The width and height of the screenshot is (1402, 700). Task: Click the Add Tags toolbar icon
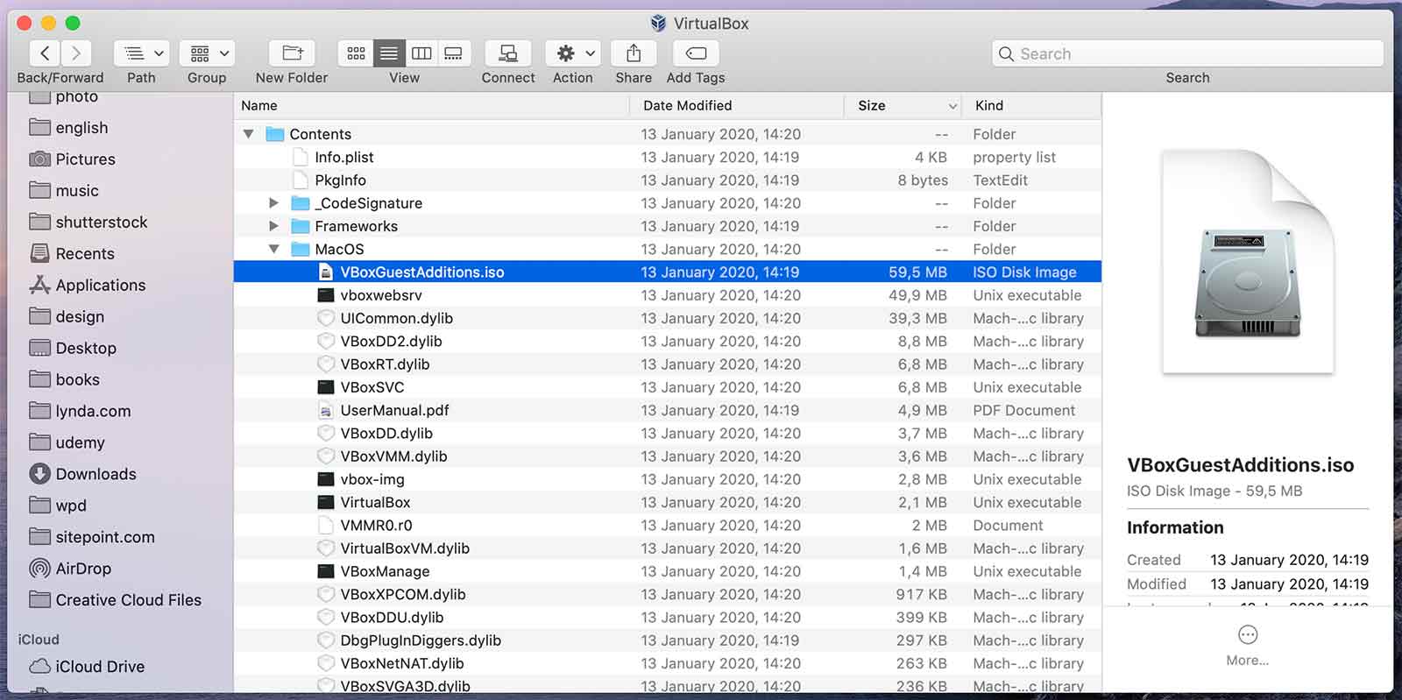coord(696,53)
